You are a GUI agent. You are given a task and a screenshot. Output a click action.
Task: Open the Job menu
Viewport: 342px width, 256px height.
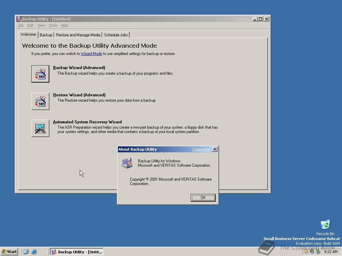click(20, 25)
